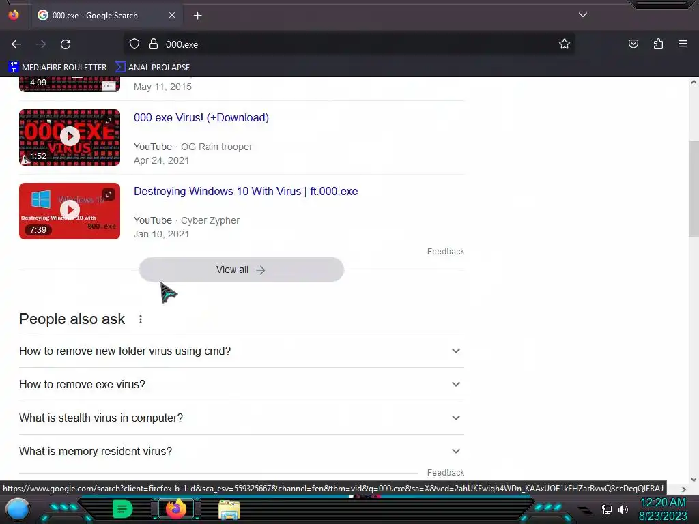Click the address bar showing 000.exe
Screen dimensions: 699x524
pyautogui.click(x=349, y=44)
